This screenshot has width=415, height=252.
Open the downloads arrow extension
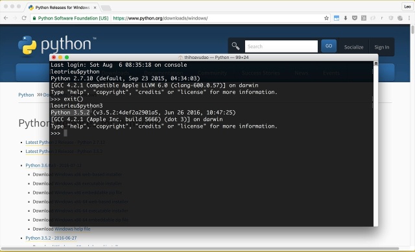pyautogui.click(x=346, y=18)
